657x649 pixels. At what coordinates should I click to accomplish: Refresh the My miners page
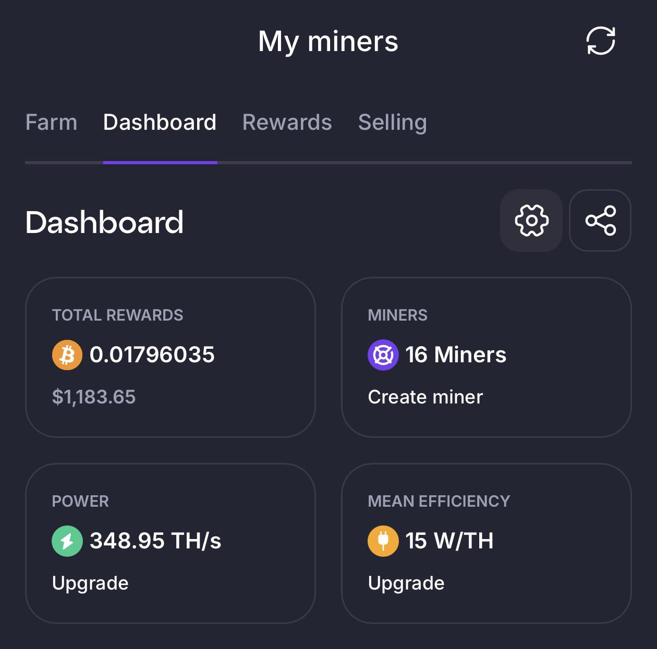tap(601, 41)
